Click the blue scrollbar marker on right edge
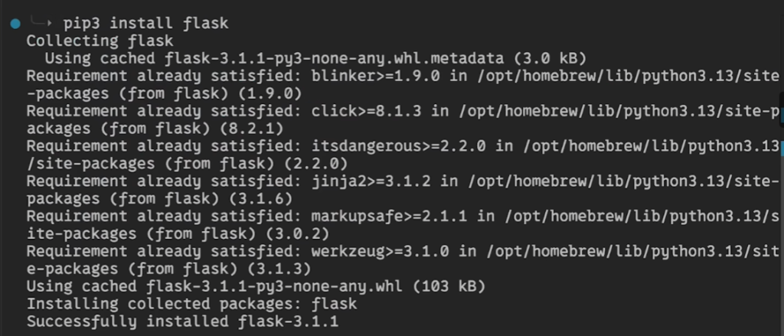The width and height of the screenshot is (784, 336). click(781, 145)
